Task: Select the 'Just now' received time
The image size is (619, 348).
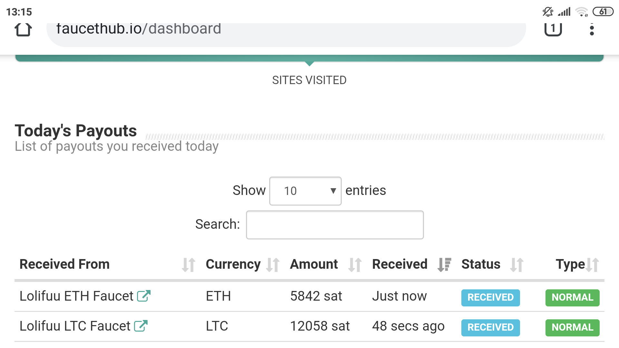Action: pos(399,296)
